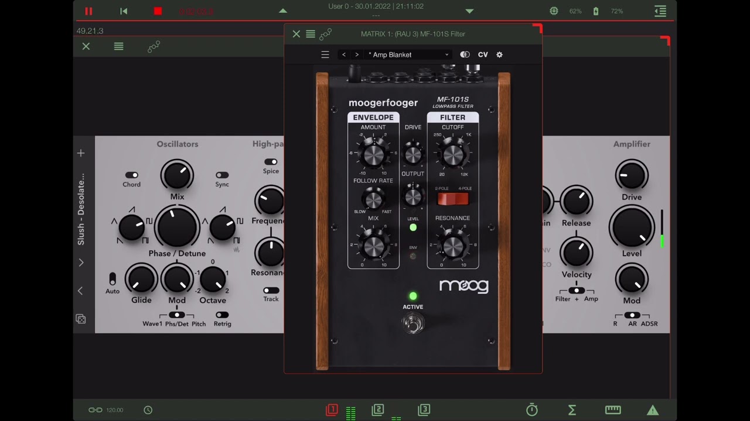Open the Amp Blanket preset dropdown

(408, 54)
